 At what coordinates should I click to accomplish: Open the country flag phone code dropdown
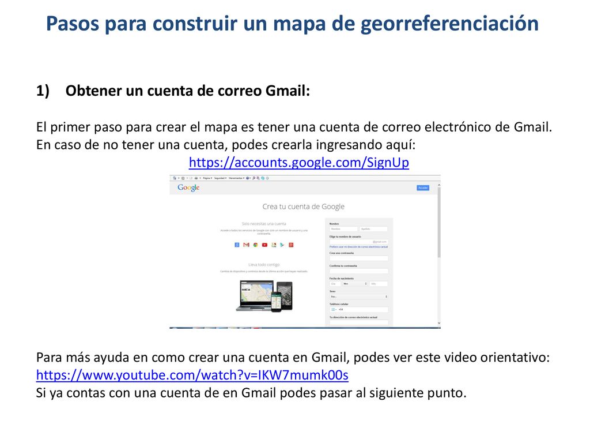pyautogui.click(x=334, y=309)
